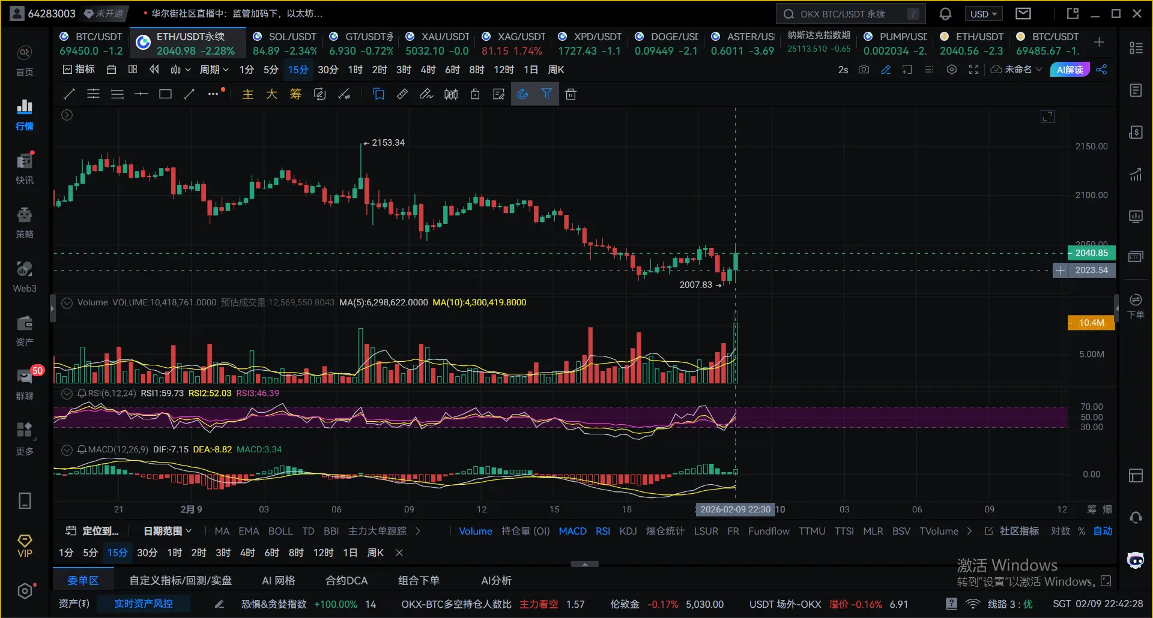The image size is (1153, 618).
Task: Toggle the 自动 auto scale option
Action: (1103, 531)
